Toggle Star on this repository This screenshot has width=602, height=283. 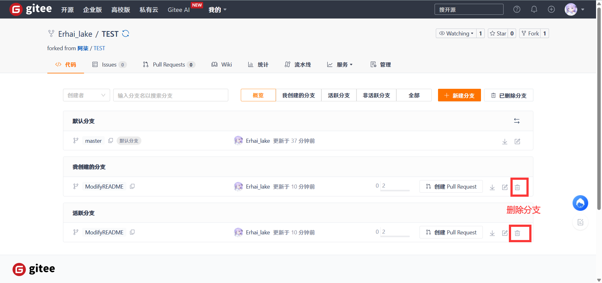pos(498,34)
